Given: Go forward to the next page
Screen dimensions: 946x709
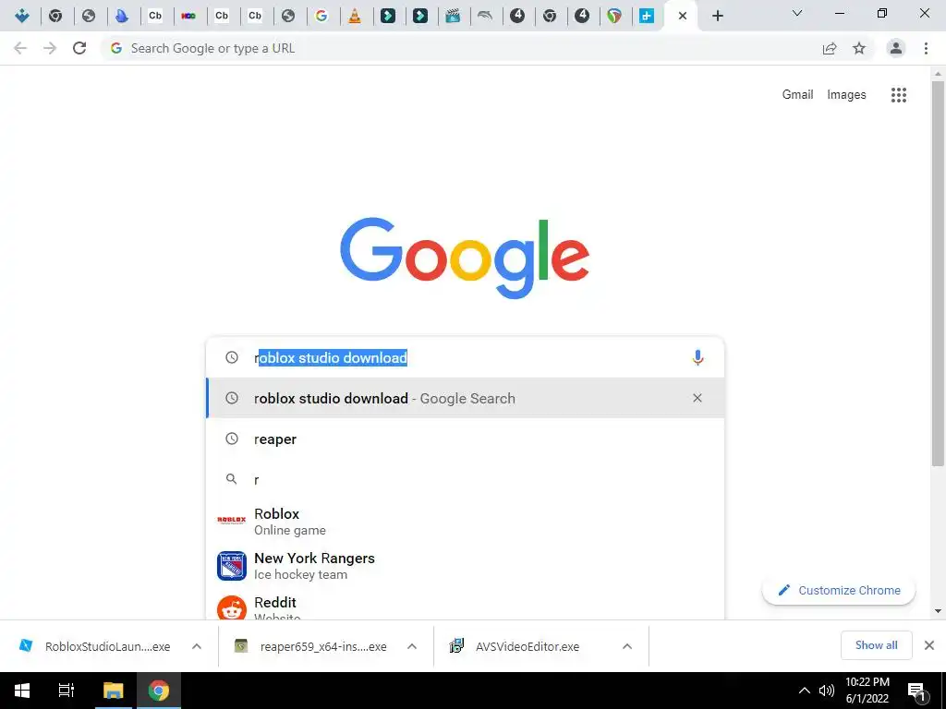Looking at the screenshot, I should tap(50, 48).
